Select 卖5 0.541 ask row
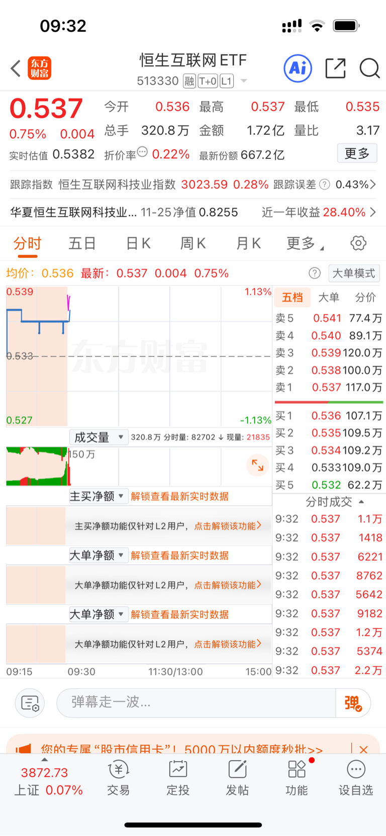Screen dimensions: 386x836 pyautogui.click(x=329, y=318)
